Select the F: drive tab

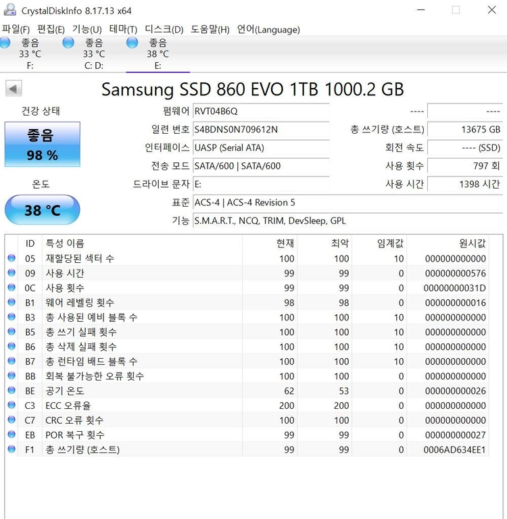pos(30,54)
